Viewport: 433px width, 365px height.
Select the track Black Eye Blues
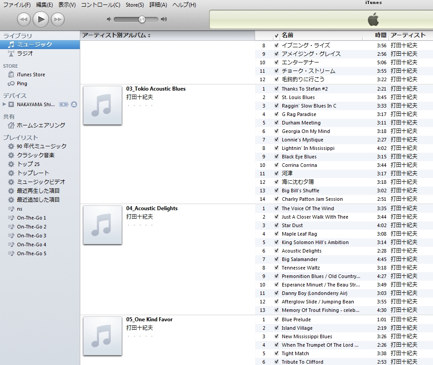[x=299, y=157]
